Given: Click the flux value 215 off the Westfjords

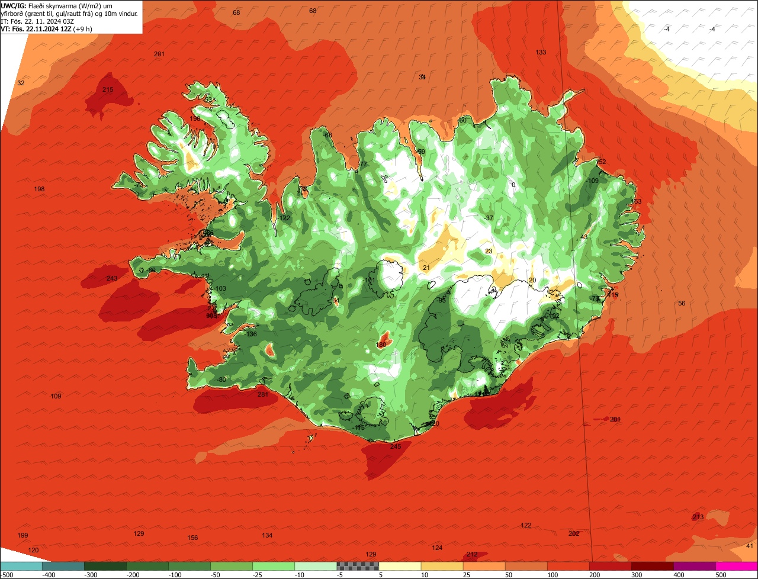Looking at the screenshot, I should pos(108,90).
